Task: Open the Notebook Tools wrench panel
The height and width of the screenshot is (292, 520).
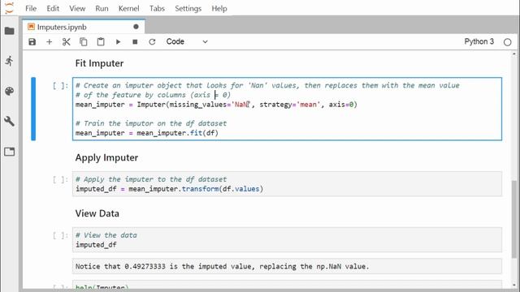Action: [9, 121]
